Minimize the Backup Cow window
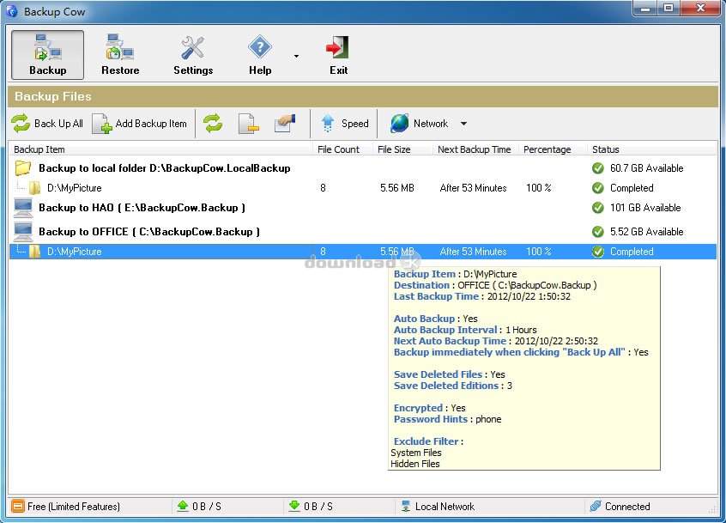Screen dimensions: 726x523 pyautogui.click(x=646, y=8)
